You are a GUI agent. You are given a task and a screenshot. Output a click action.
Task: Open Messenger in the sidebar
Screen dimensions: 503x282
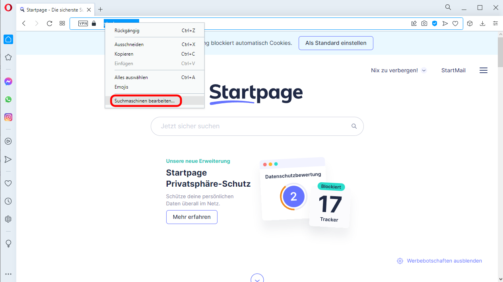point(8,81)
